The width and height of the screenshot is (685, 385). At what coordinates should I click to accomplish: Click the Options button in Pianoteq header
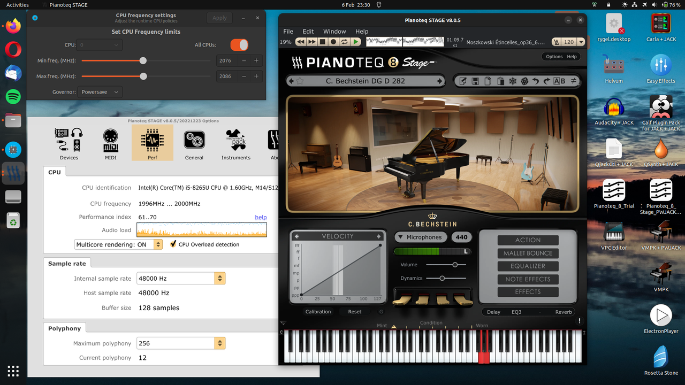pyautogui.click(x=554, y=57)
